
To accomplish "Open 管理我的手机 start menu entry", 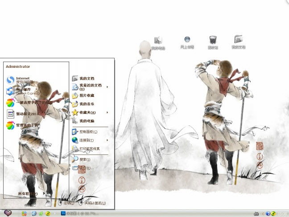I will 22,125.
